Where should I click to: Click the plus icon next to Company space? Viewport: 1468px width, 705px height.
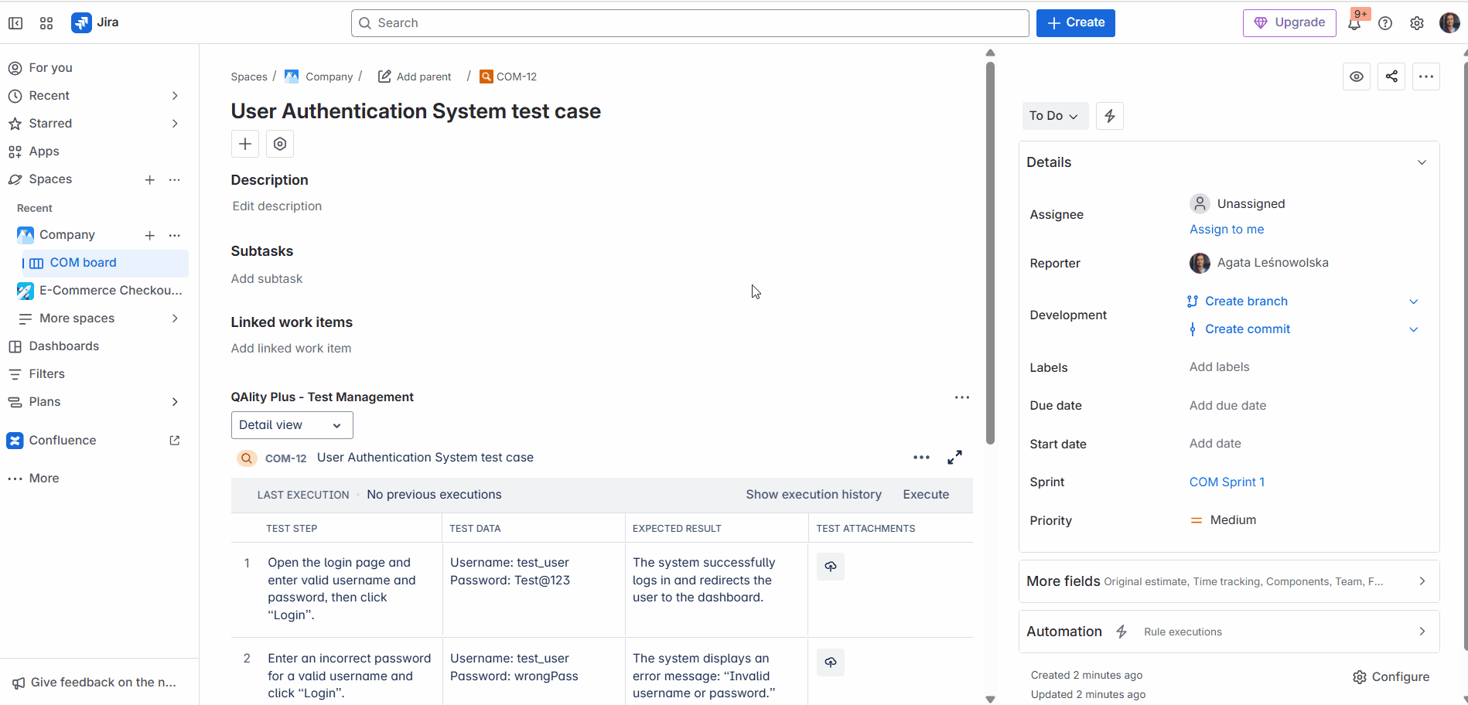pyautogui.click(x=150, y=235)
